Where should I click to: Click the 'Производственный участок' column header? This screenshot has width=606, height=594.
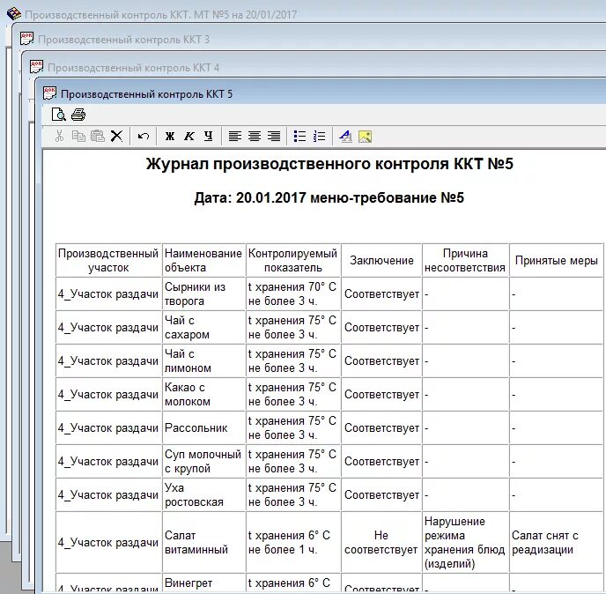click(108, 260)
